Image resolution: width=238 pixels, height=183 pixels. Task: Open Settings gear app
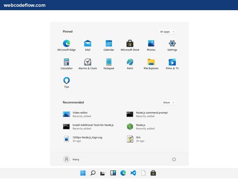point(172,45)
